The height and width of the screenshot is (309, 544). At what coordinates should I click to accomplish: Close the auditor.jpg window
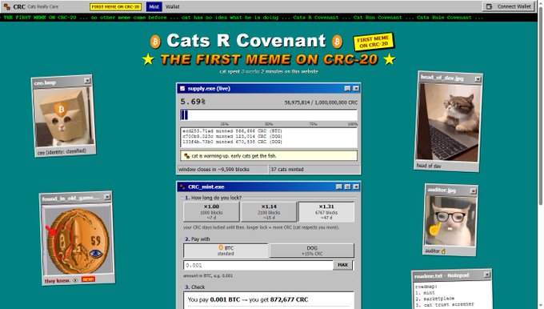coord(473,191)
